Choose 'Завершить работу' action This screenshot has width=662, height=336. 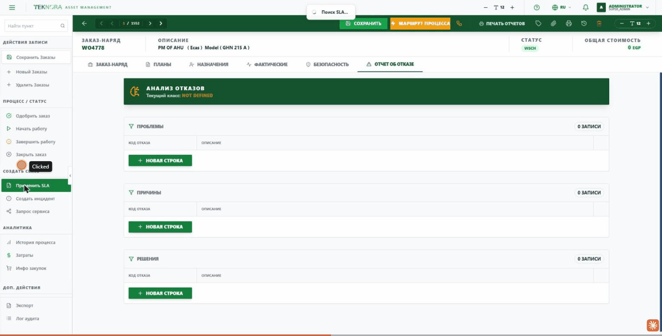point(36,142)
